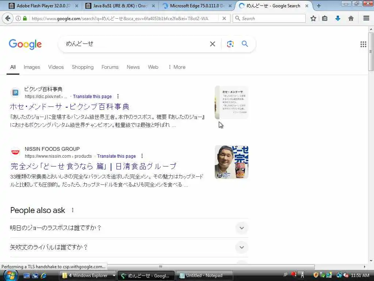
Task: Click the vertical scrollbar thumb
Action: [371, 52]
